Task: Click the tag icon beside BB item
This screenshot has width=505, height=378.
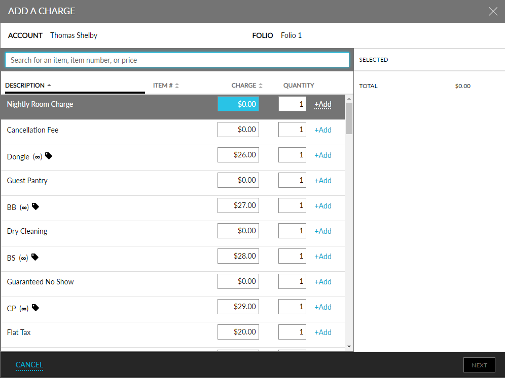Action: [35, 206]
